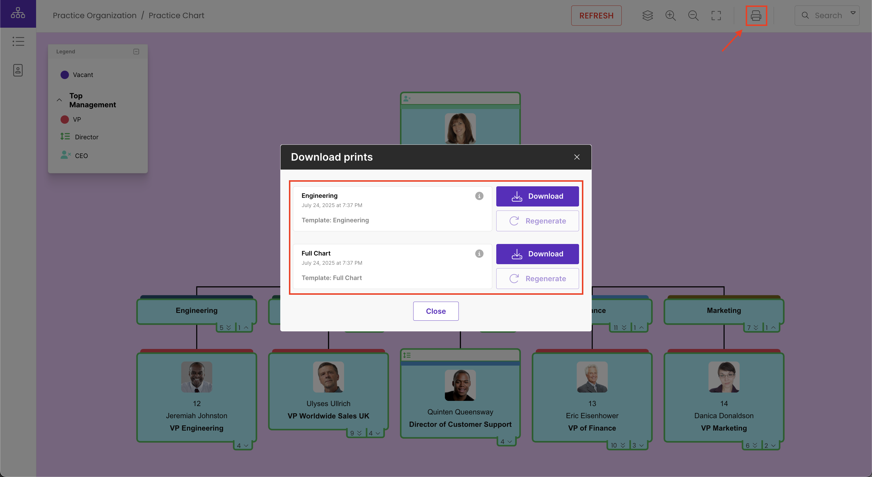Viewport: 872px width, 477px height.
Task: Collapse Marketing box's 1 upward level
Action: point(771,328)
